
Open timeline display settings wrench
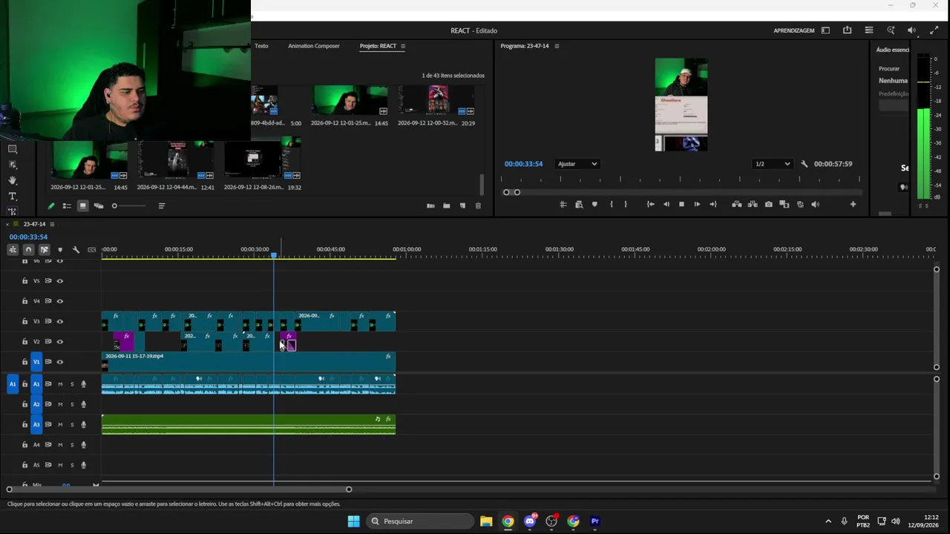tap(76, 250)
